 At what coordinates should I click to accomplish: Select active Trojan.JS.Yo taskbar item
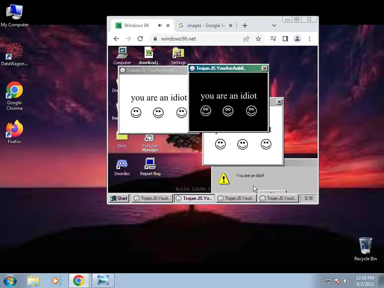[194, 198]
